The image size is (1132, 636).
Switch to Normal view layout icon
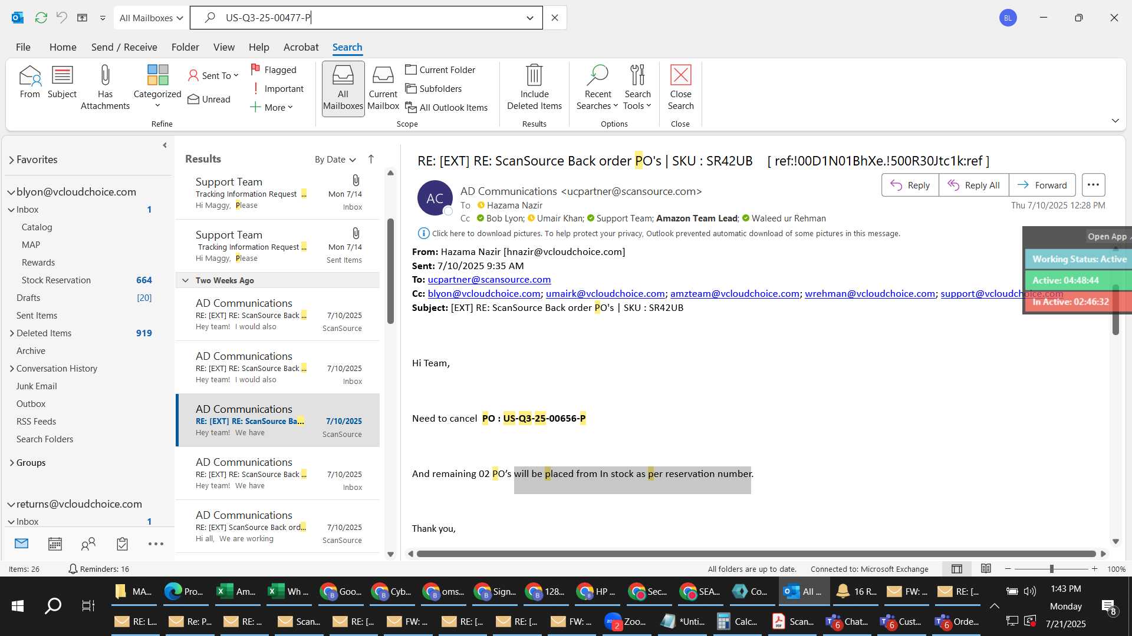pos(956,569)
